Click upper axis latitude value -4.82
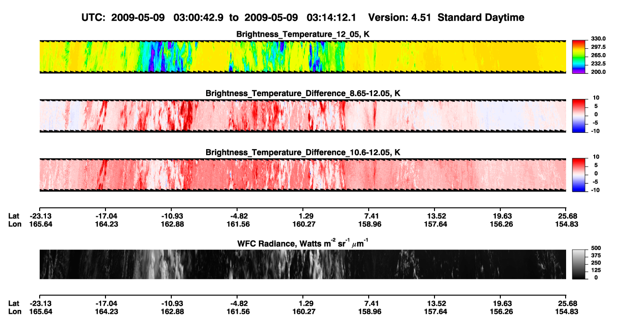The width and height of the screenshot is (629, 322). coord(237,216)
